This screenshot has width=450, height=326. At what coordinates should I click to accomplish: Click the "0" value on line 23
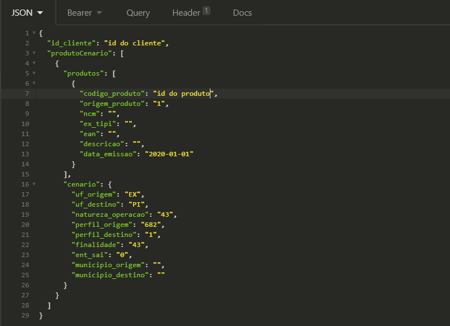point(122,255)
